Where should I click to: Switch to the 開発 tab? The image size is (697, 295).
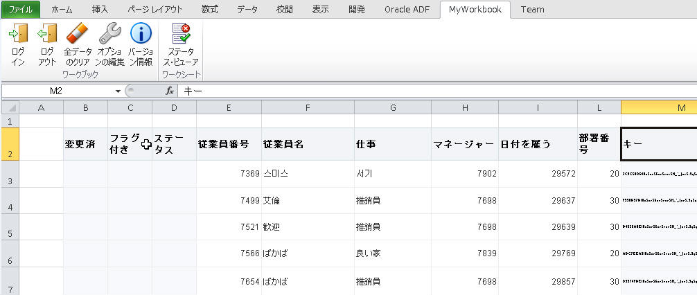click(357, 9)
